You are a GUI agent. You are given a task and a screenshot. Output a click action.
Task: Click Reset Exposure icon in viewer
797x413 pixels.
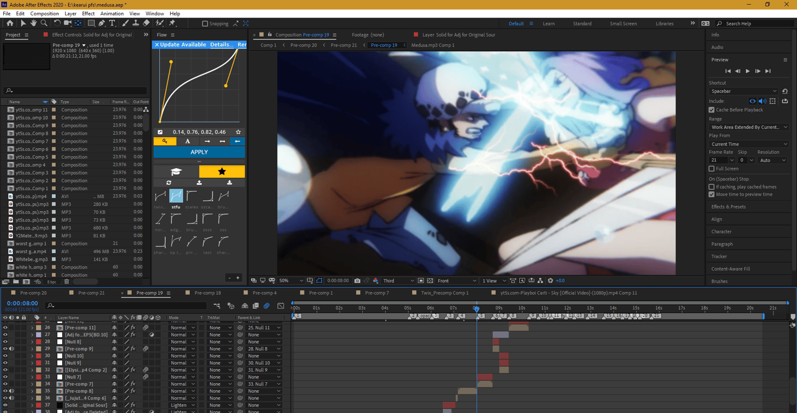click(550, 281)
